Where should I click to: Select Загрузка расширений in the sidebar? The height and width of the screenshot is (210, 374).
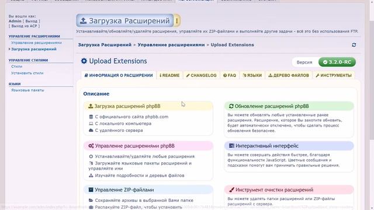pyautogui.click(x=34, y=49)
